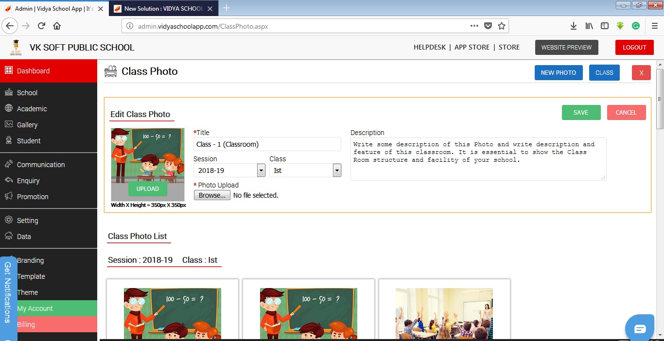Click the Setting gear icon
664x341 pixels.
click(8, 220)
